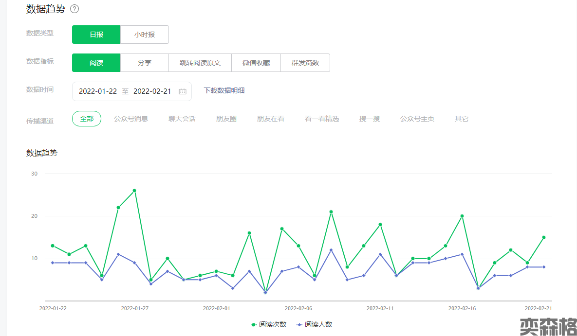Click the 2022-01-27 peak point at 26
Screen dimensions: 577x336
[x=134, y=191]
